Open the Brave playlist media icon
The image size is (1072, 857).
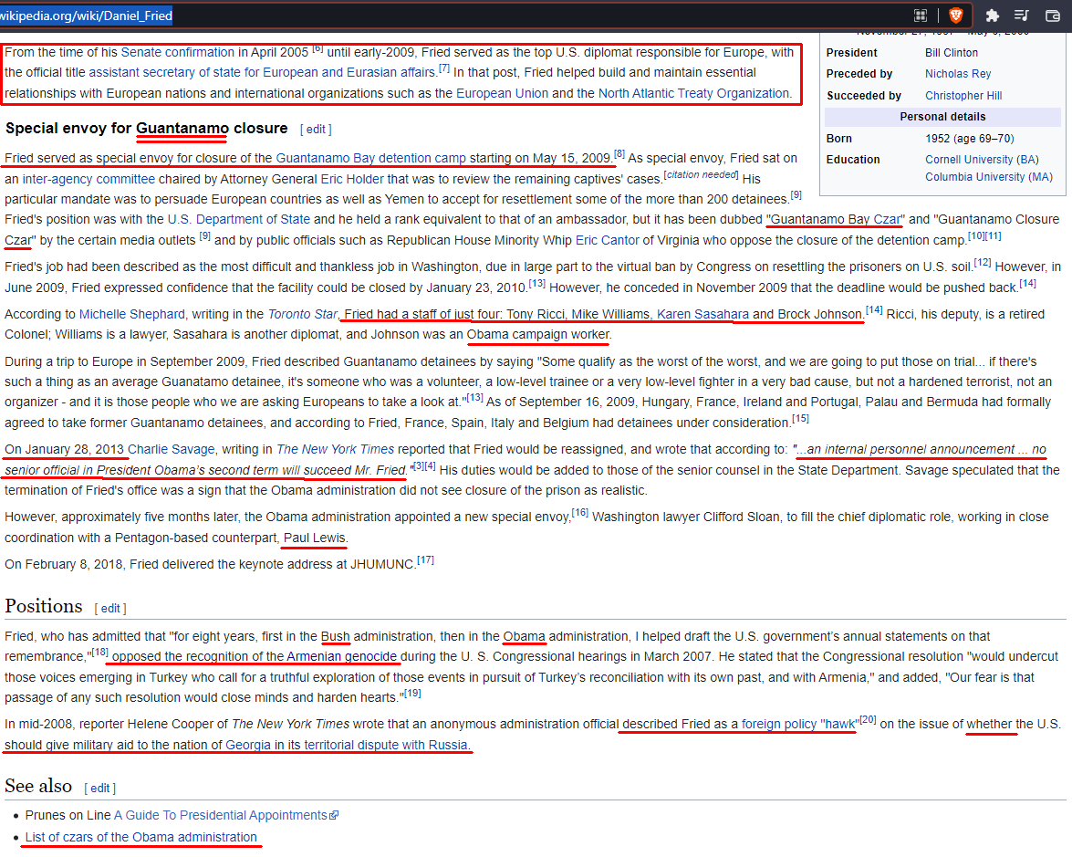click(1022, 15)
